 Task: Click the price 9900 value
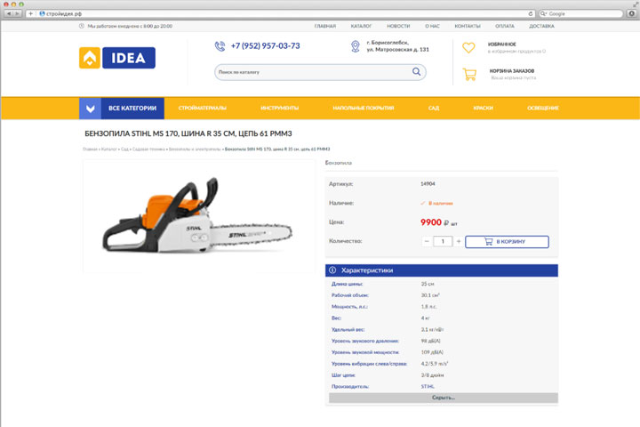coord(431,222)
